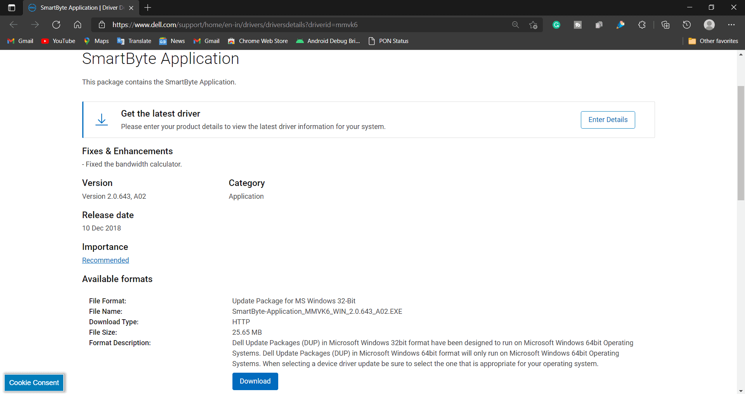Click the Reload page icon

tap(56, 24)
